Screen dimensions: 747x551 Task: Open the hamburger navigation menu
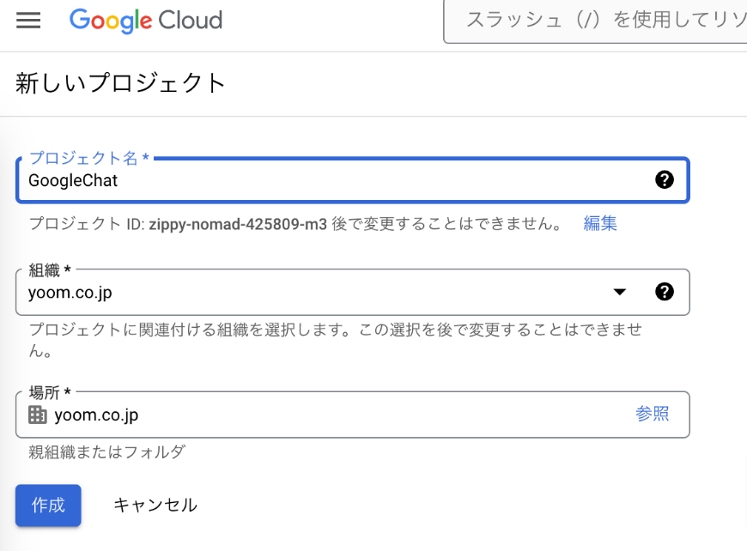28,21
